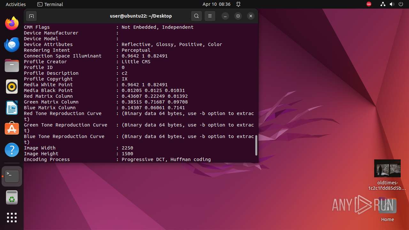
Task: Open the volume indicator
Action: pyautogui.click(x=392, y=4)
